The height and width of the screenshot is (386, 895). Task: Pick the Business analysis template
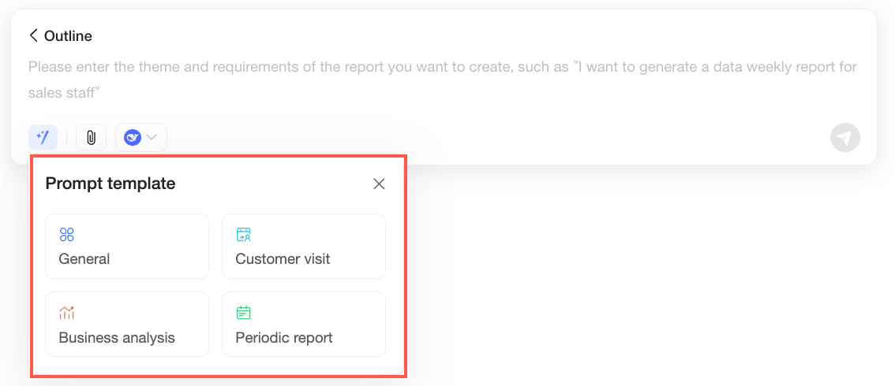[127, 324]
